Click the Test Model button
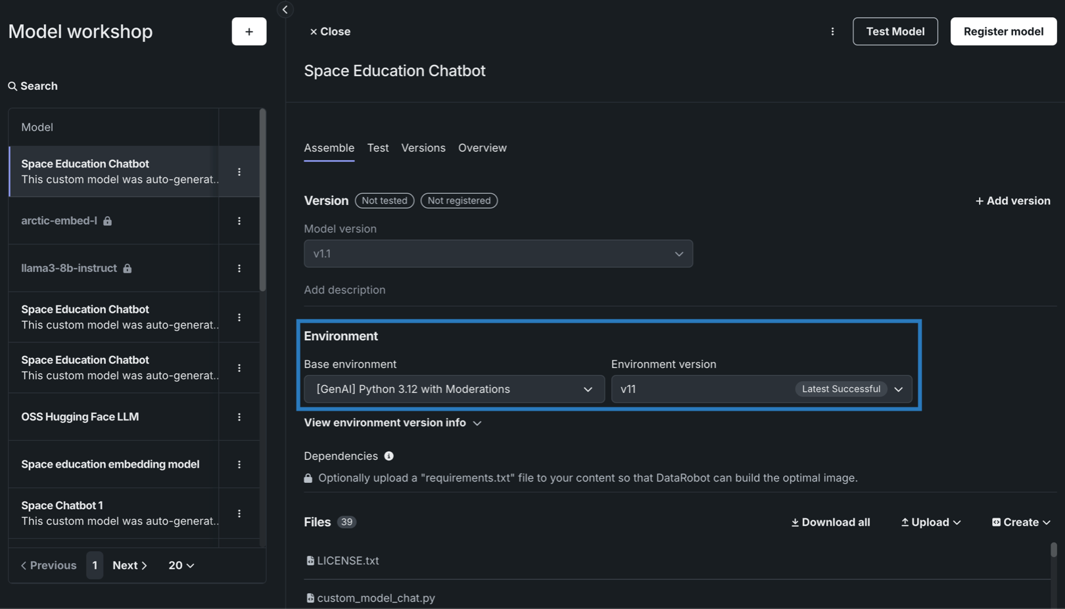 [x=895, y=32]
